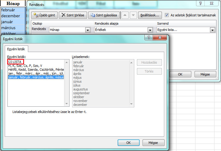The width and height of the screenshot is (221, 151).
Task: Open the Egyéni lista... order dropdown
Action: [x=212, y=30]
